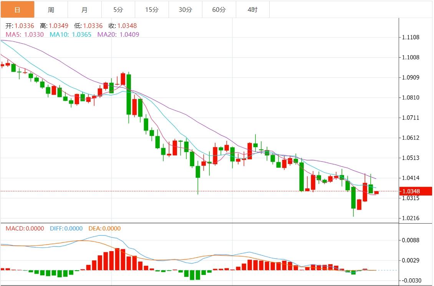
Task: Switch to the 5分 timeframe
Action: [x=118, y=10]
